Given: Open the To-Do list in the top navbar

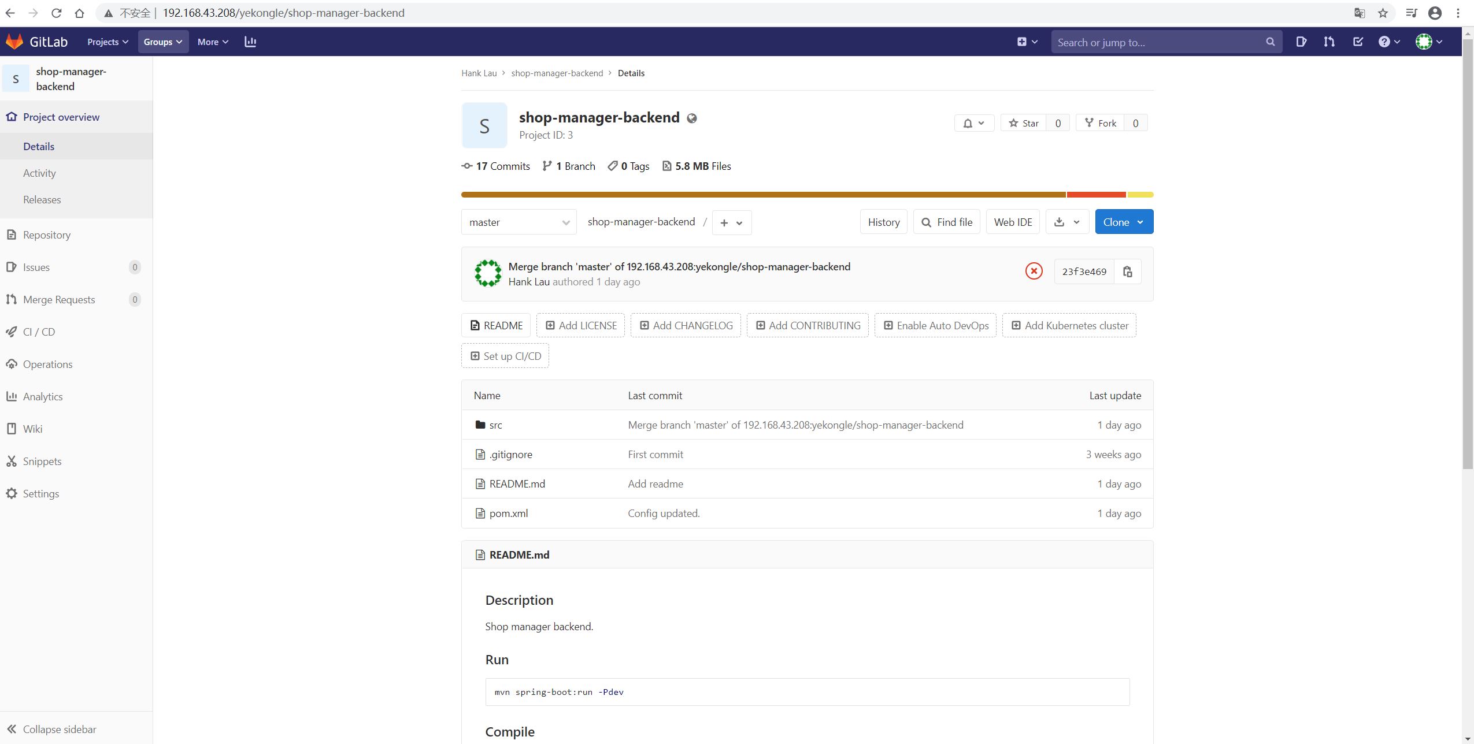Looking at the screenshot, I should click(1358, 42).
